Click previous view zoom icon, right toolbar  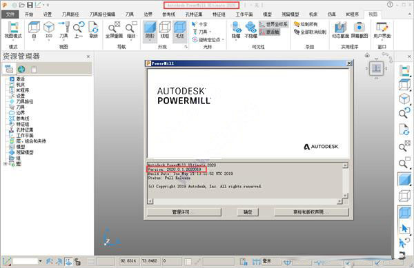click(x=404, y=113)
